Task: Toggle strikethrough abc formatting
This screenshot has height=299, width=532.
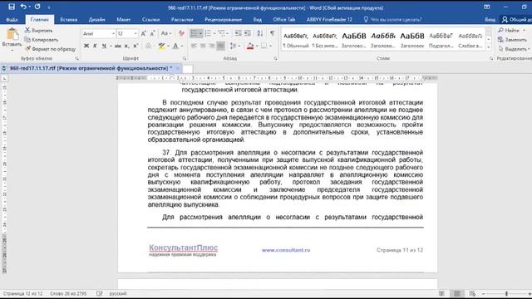Action: point(118,46)
